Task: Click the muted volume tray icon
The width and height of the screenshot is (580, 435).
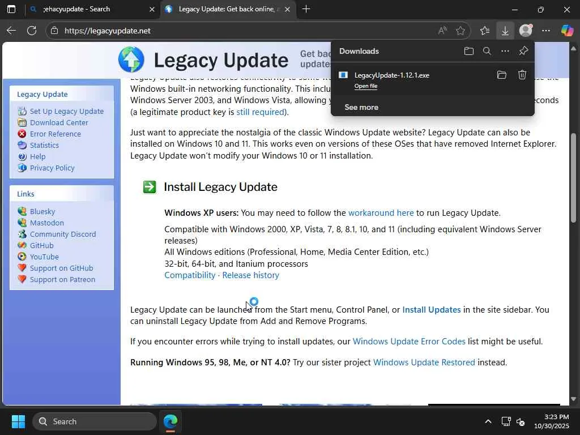Action: coord(521,421)
